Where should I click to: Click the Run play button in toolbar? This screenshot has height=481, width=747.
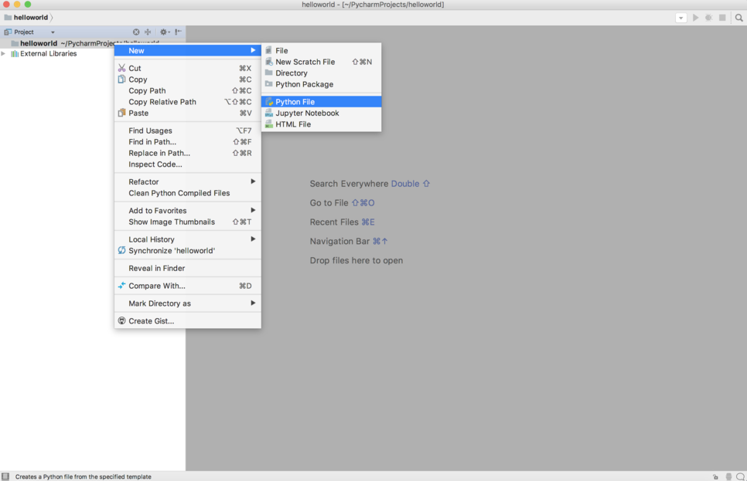(x=695, y=18)
